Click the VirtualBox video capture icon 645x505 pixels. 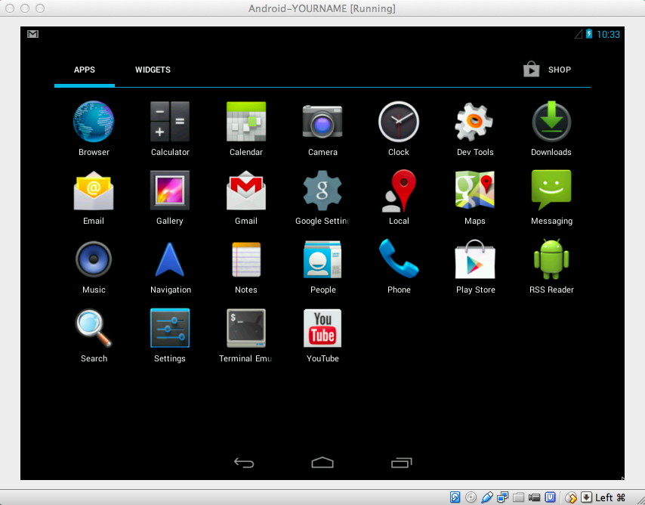pos(534,497)
